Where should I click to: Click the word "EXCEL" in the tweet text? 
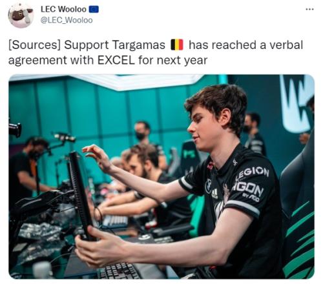click(x=116, y=60)
